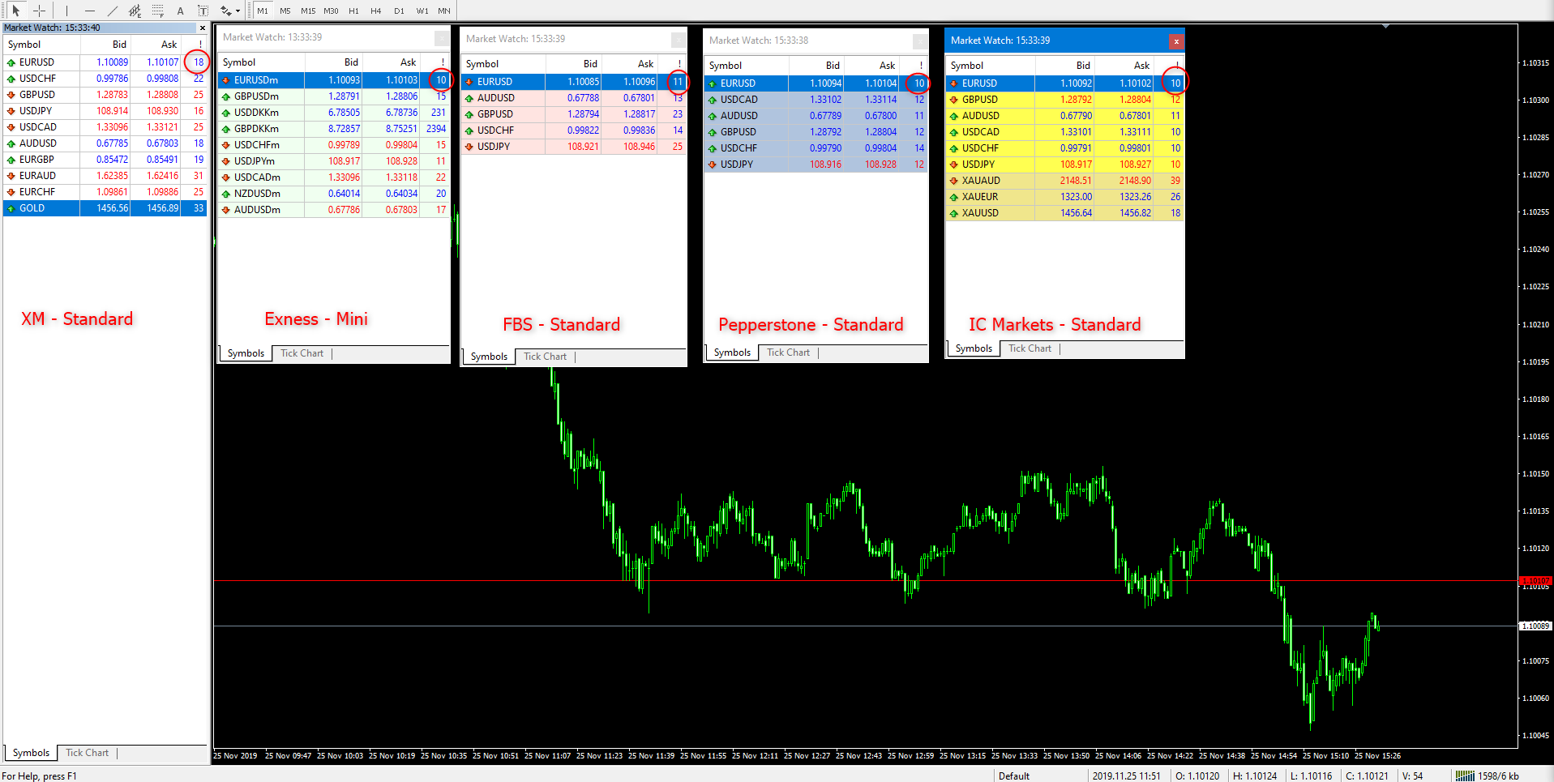Select the text A tool
Image resolution: width=1554 pixels, height=782 pixels.
point(180,11)
